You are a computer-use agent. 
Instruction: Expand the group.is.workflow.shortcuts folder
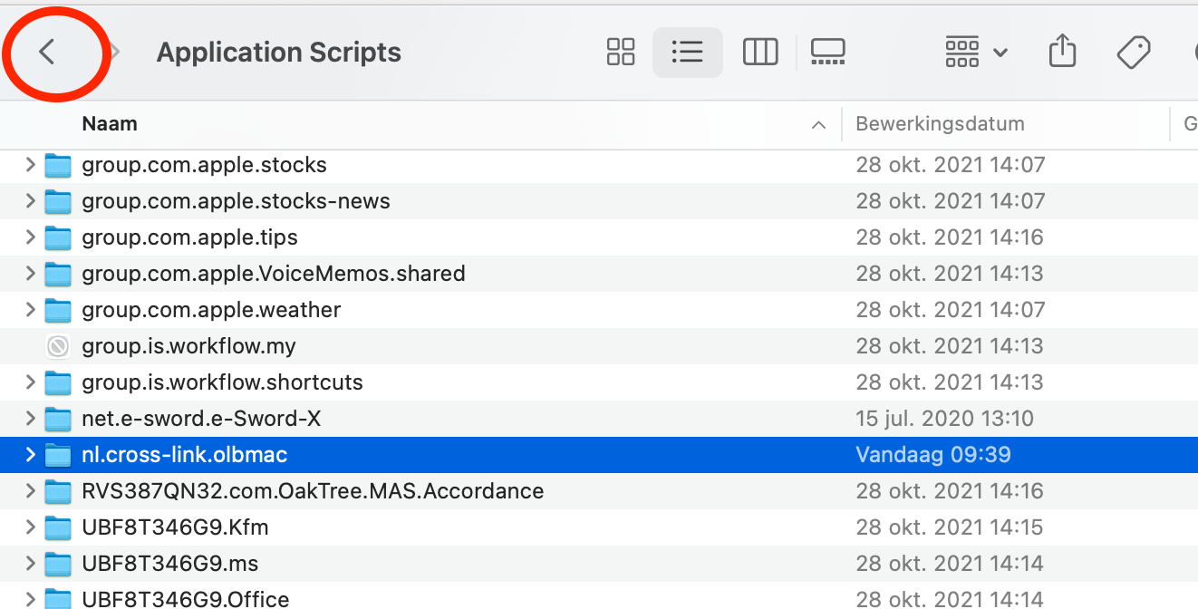pos(30,382)
